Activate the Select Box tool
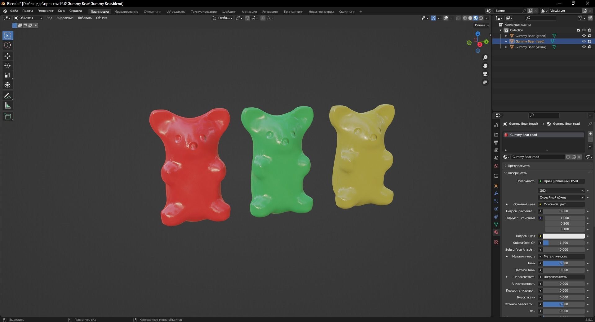This screenshot has height=322, width=595. click(7, 36)
